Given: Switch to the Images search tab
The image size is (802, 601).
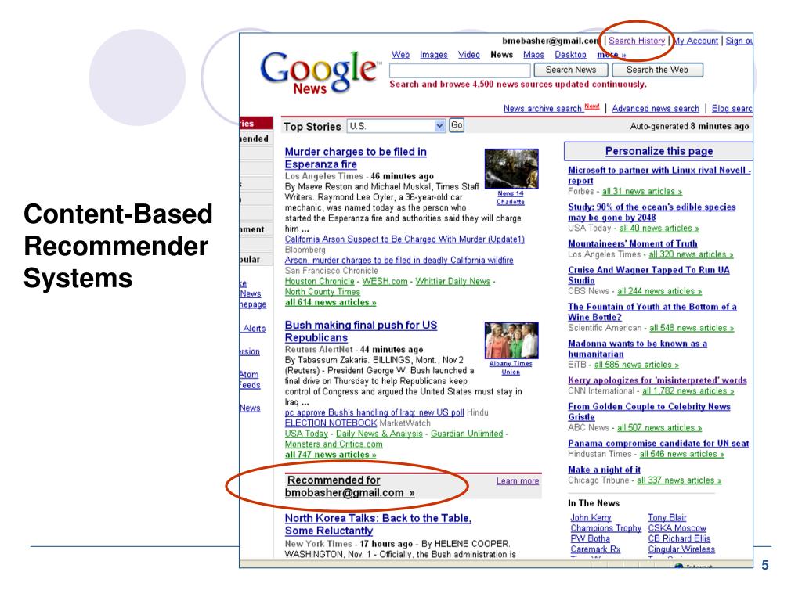Looking at the screenshot, I should [x=434, y=55].
